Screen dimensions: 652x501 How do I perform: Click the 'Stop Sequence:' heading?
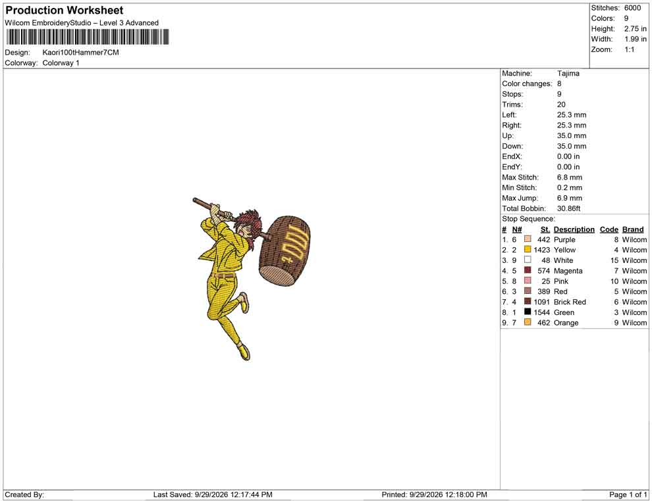coord(528,219)
